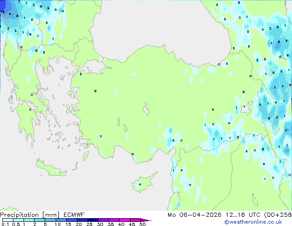Click the 2–5 mm legend color box
Viewport: 292px width, 226px height.
coord(40,220)
